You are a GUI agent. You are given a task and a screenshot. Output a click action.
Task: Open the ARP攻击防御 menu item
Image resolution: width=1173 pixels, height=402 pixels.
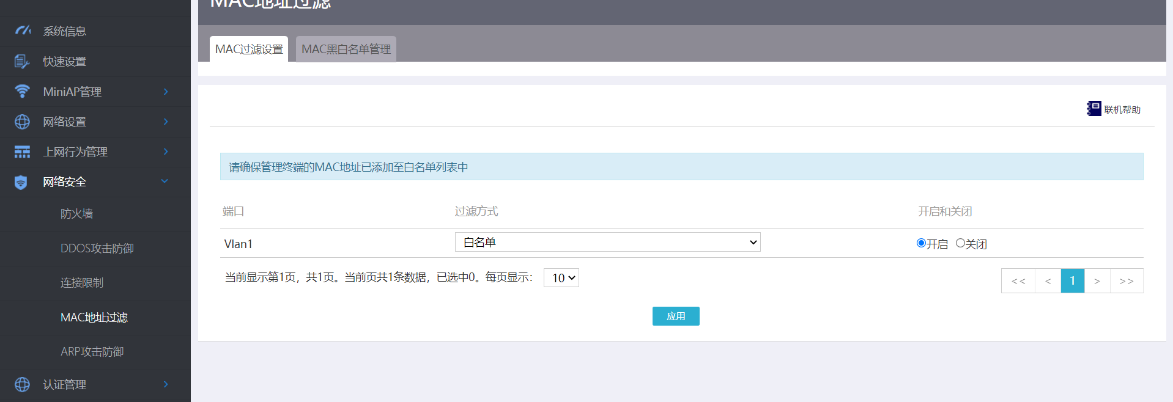coord(92,352)
